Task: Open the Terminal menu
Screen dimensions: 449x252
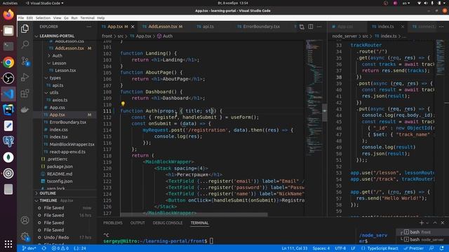Action: [87, 18]
